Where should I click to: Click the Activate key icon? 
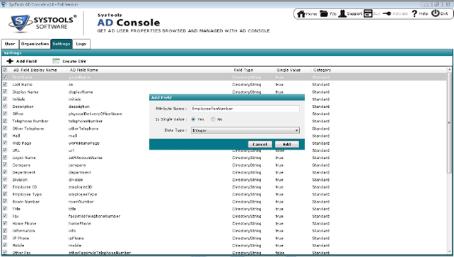[x=387, y=13]
